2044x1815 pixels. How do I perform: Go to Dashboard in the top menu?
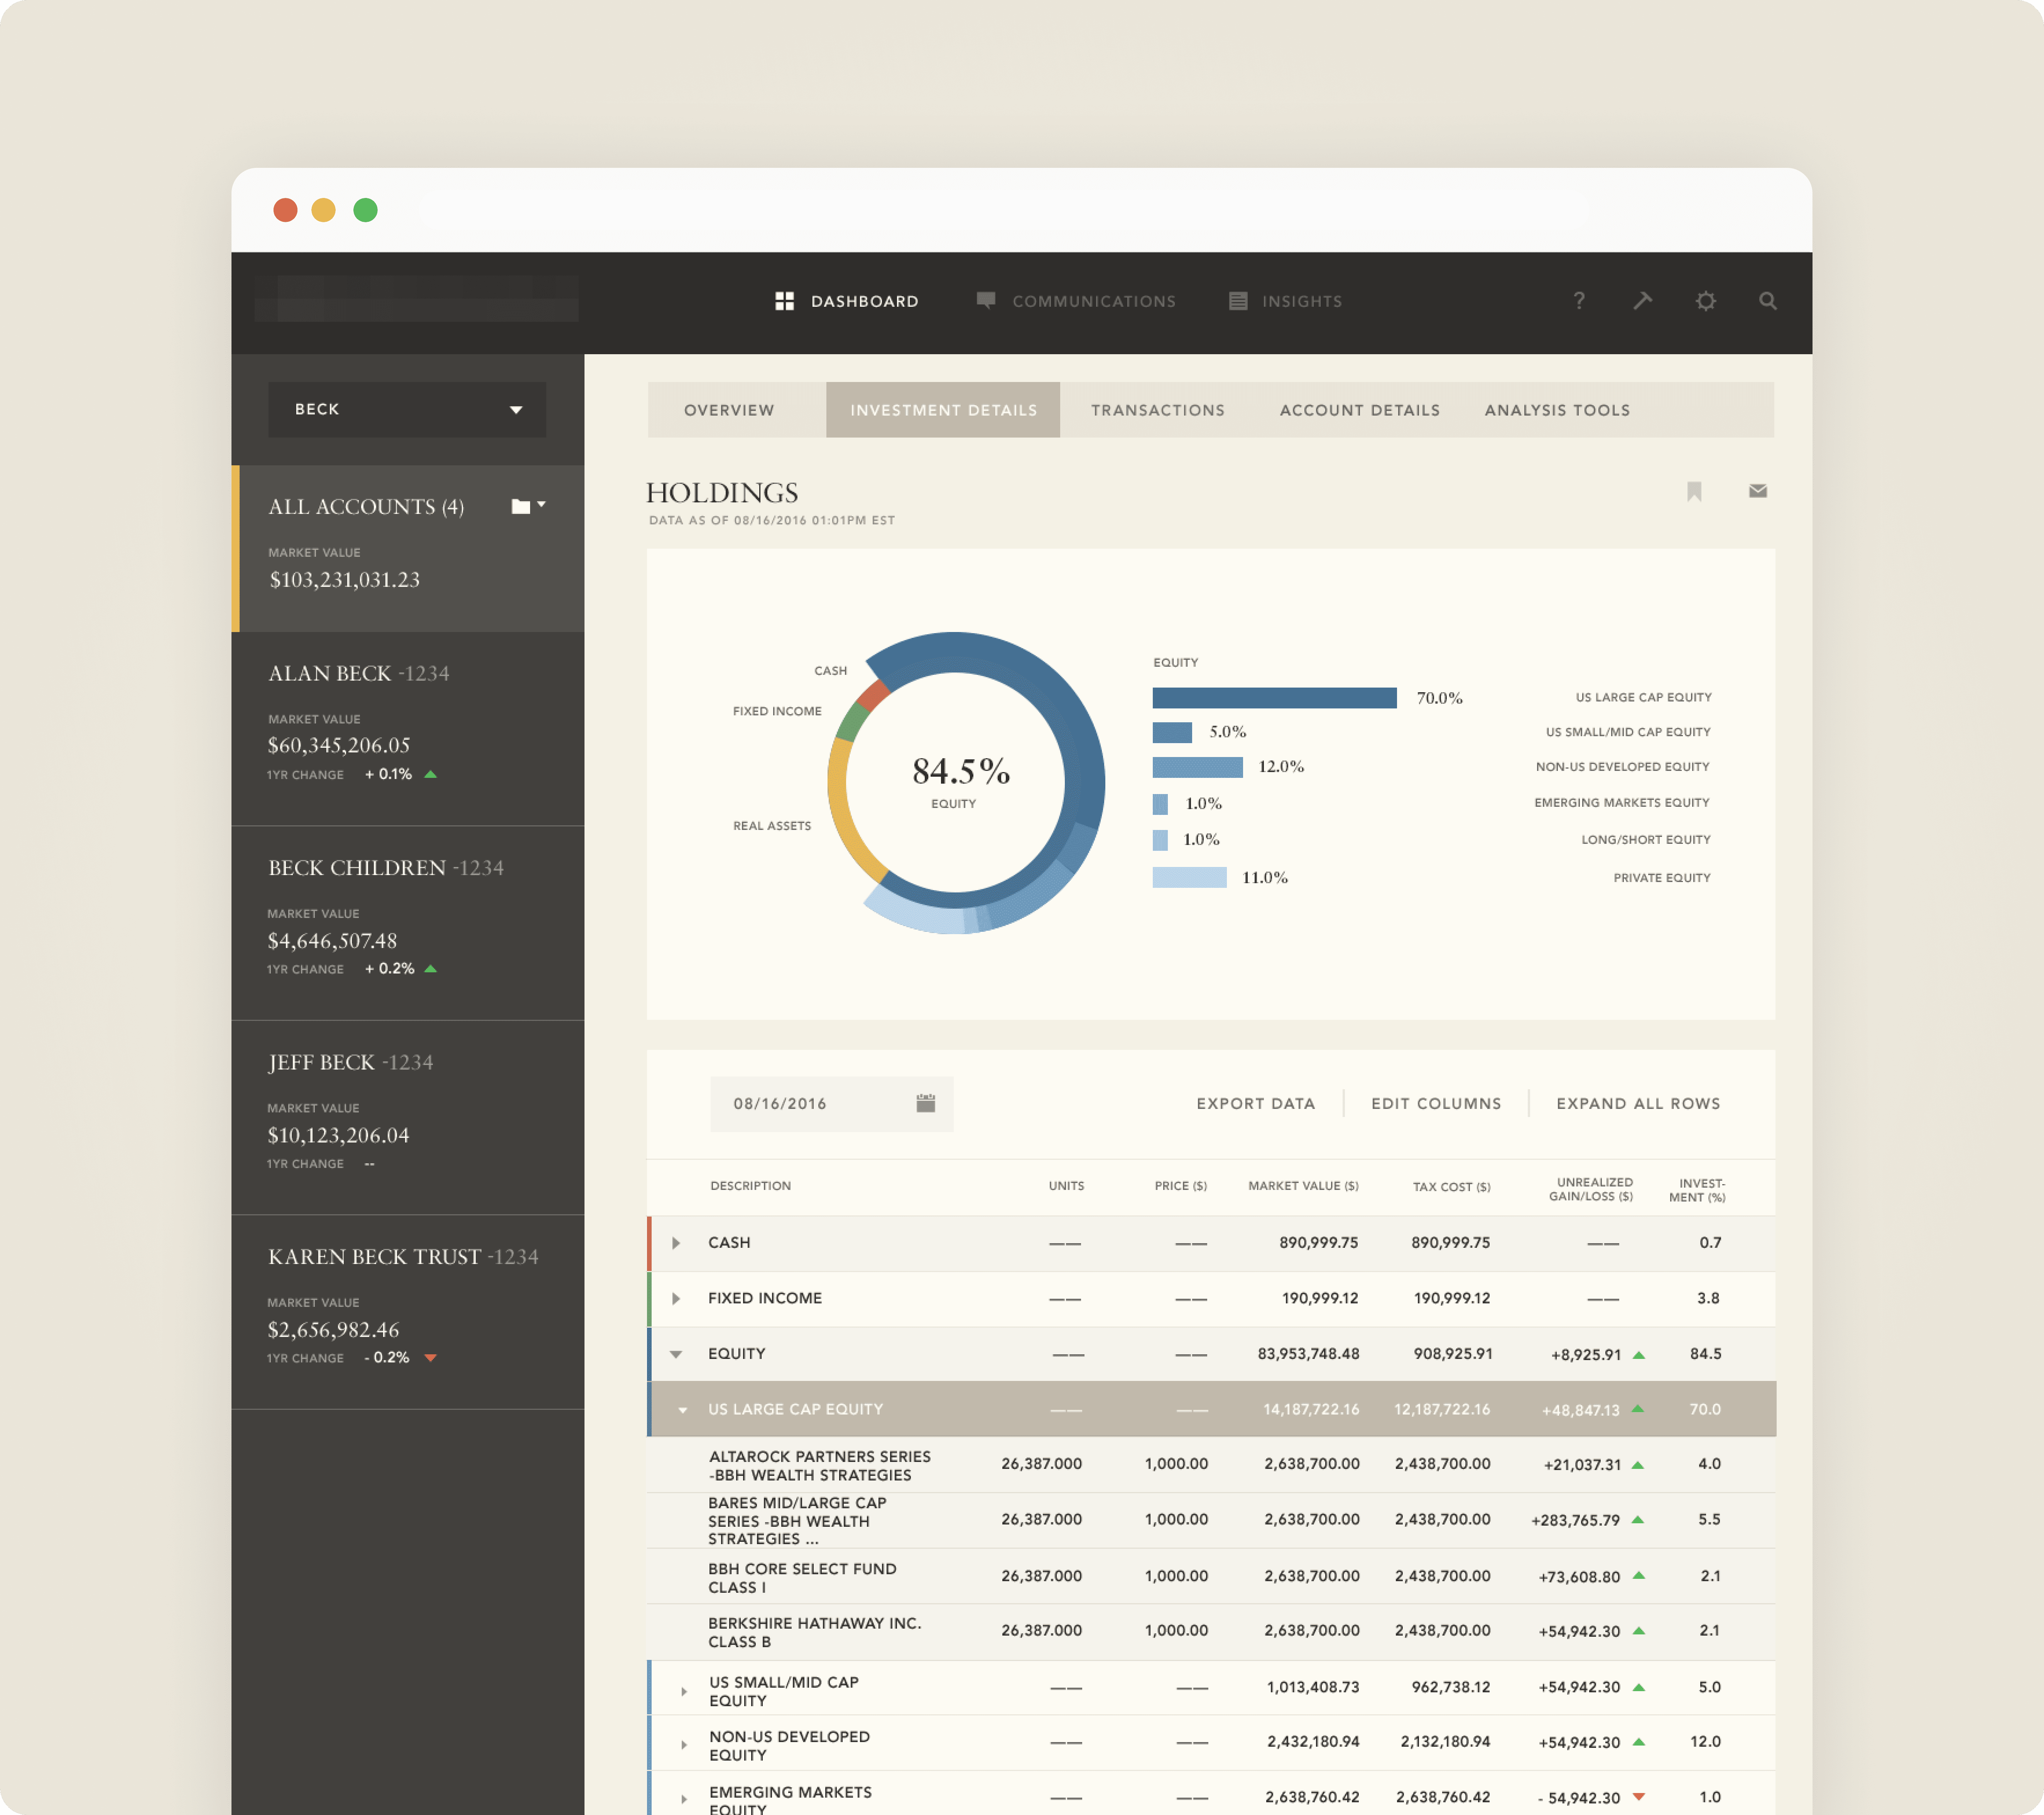[865, 301]
